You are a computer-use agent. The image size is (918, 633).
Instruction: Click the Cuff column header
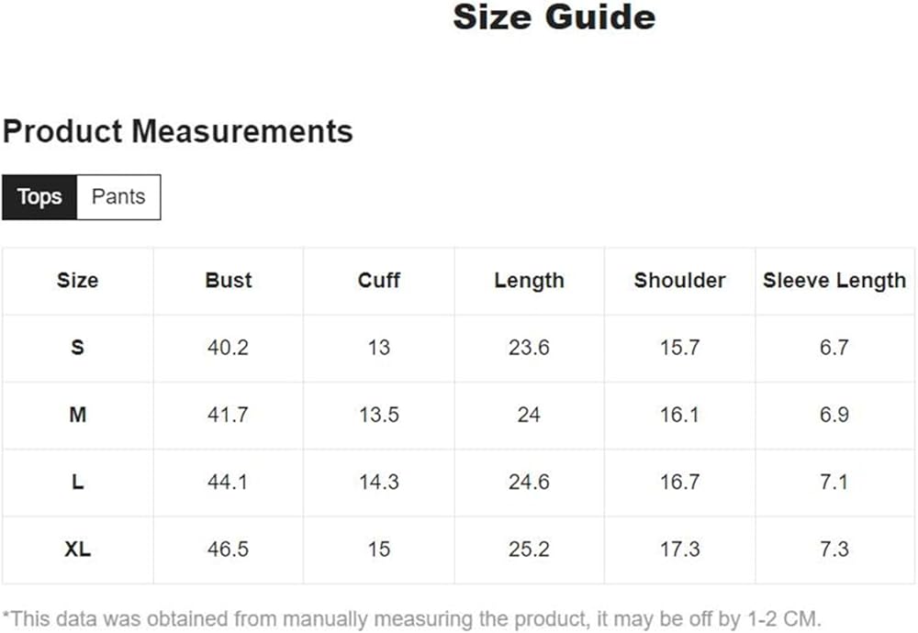tap(378, 281)
